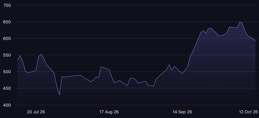Click the chart's highest peak near 650
Image resolution: width=259 pixels, height=118 pixels.
[240, 22]
